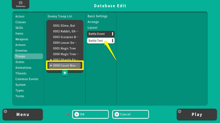Image resolution: width=220 pixels, height=123 pixels.
Task: Select the Classes category
Action: 21,22
